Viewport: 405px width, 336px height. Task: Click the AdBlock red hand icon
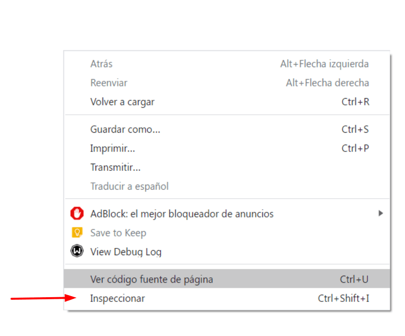[77, 213]
